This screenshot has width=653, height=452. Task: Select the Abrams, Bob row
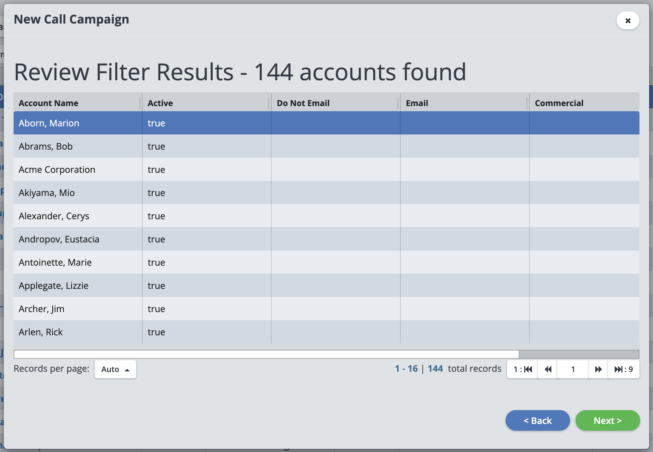pyautogui.click(x=45, y=146)
